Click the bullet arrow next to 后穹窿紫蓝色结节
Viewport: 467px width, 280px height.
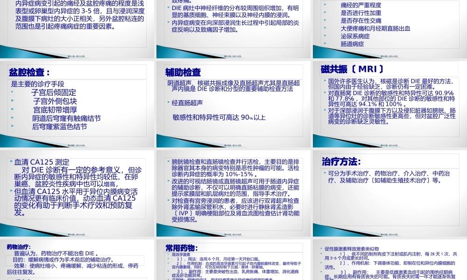[12, 125]
